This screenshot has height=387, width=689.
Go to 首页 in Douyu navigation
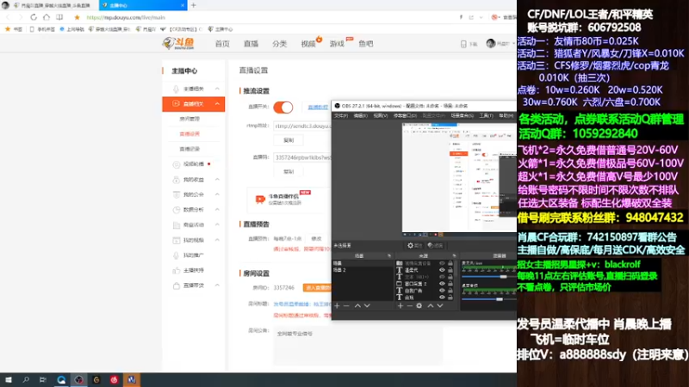pyautogui.click(x=222, y=44)
